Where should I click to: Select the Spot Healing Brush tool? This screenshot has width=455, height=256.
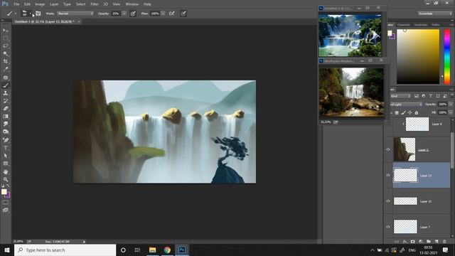pos(6,78)
